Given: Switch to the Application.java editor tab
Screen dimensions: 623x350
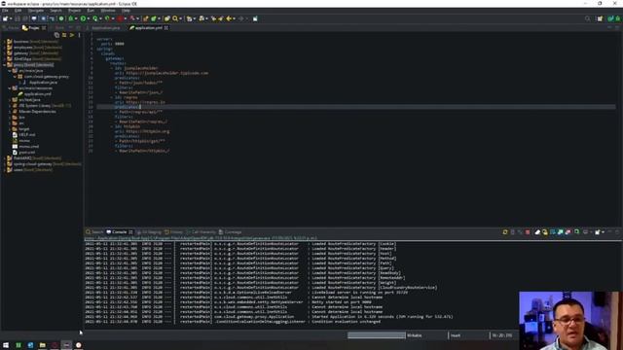Looking at the screenshot, I should [105, 28].
